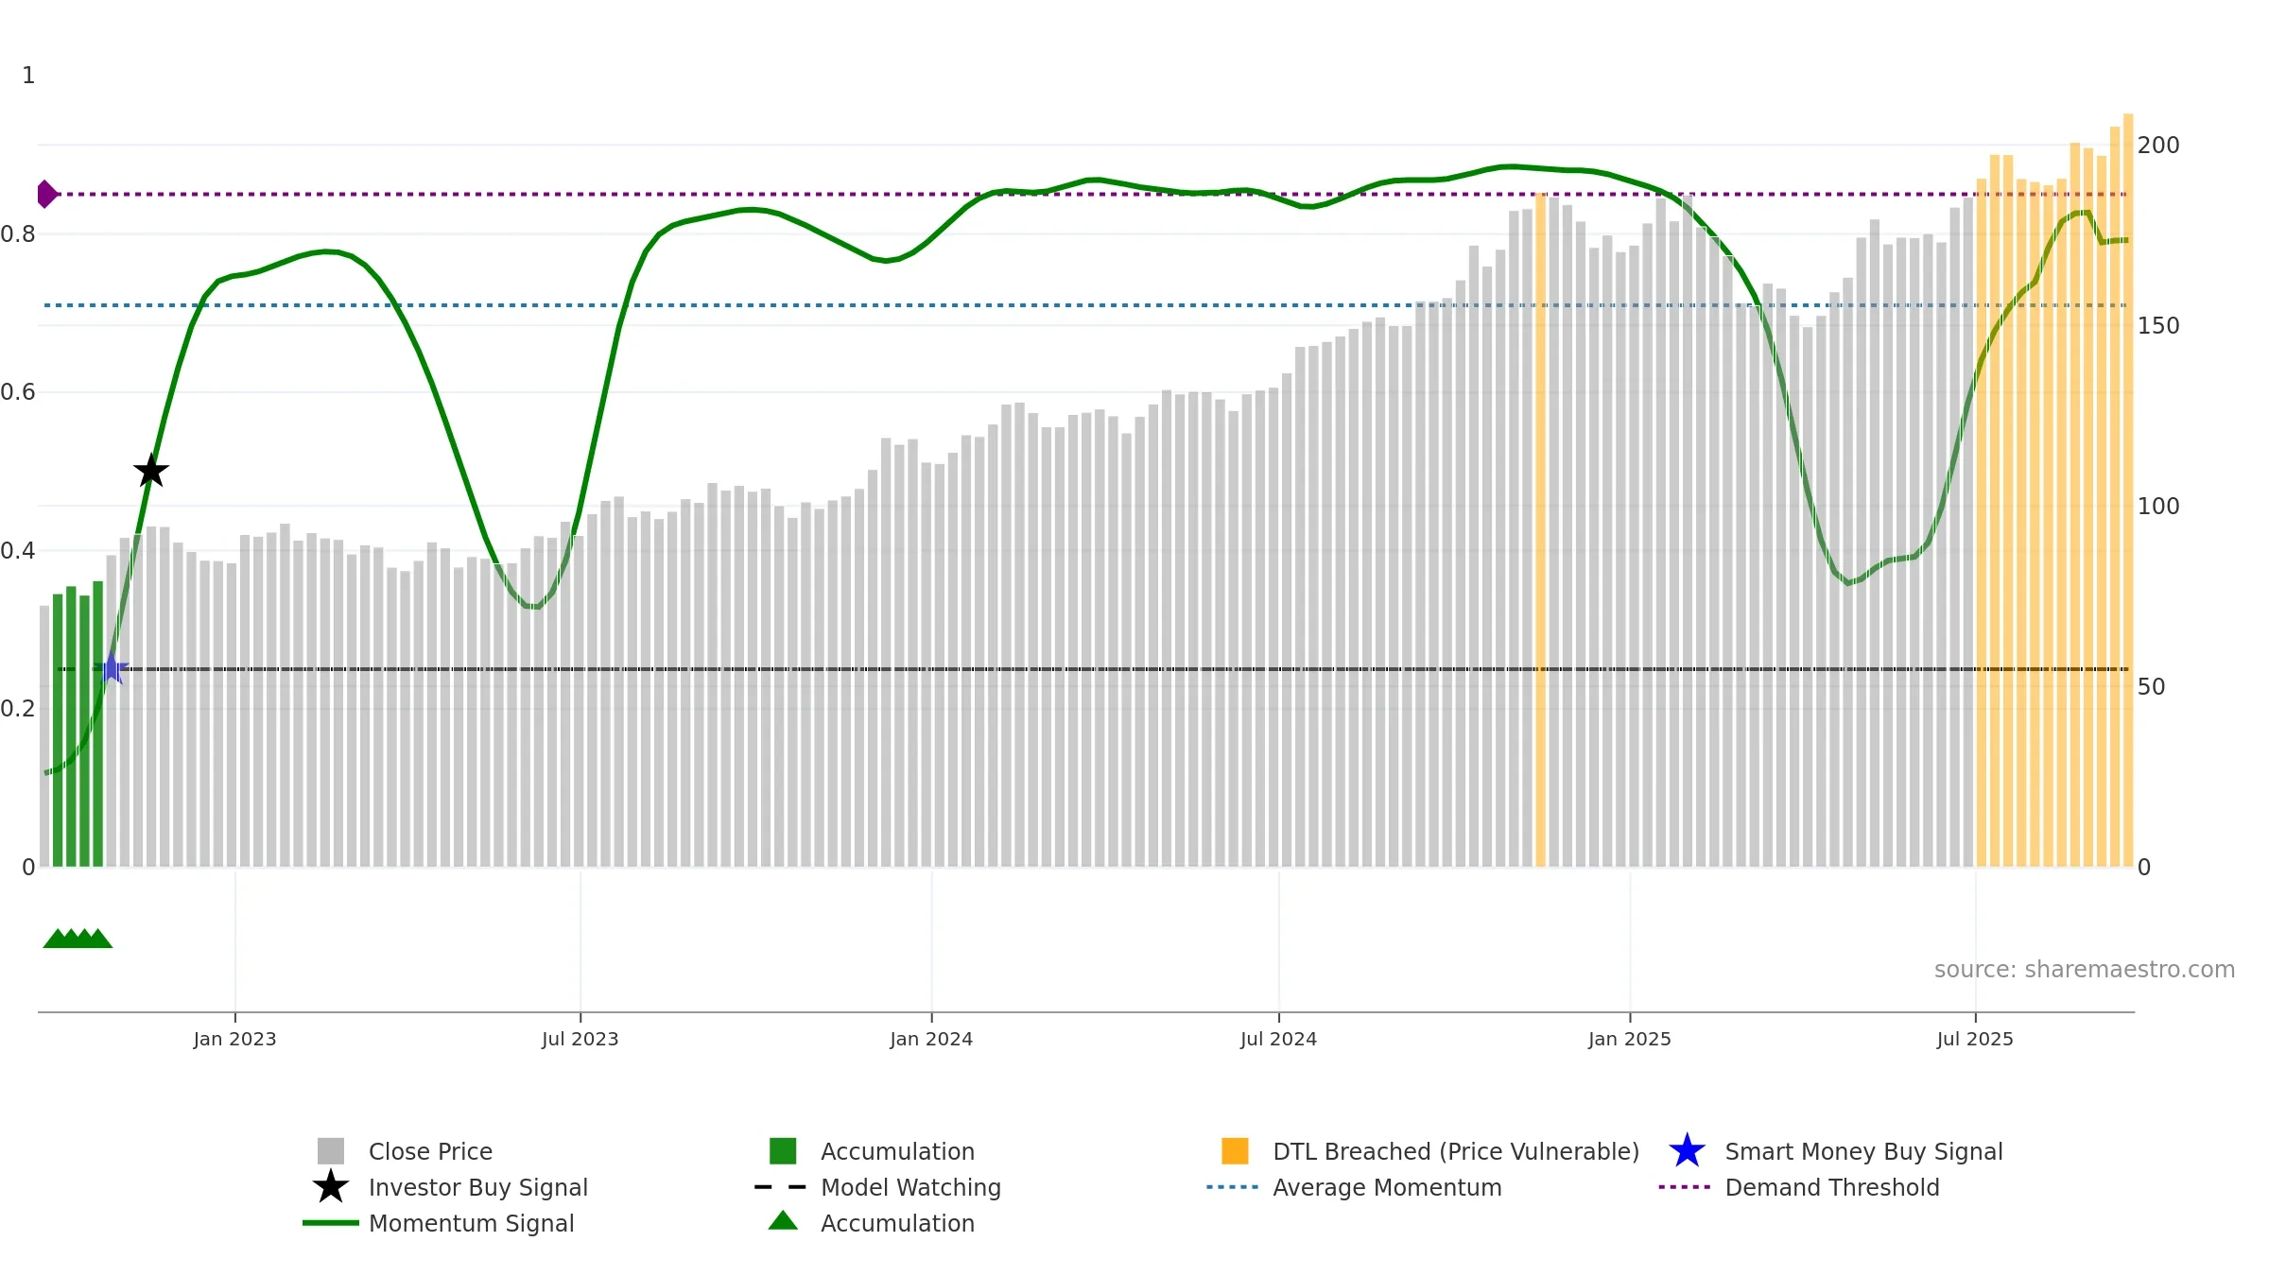Click the 200 value on right price axis
Screen dimensions: 2269x1276
pos(2158,145)
